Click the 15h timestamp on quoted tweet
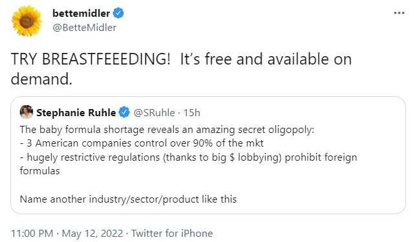The width and height of the screenshot is (417, 242). (x=192, y=113)
